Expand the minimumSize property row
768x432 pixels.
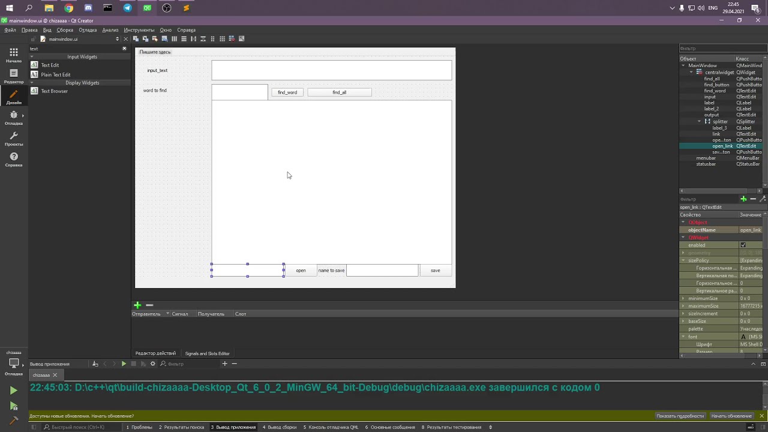point(683,298)
